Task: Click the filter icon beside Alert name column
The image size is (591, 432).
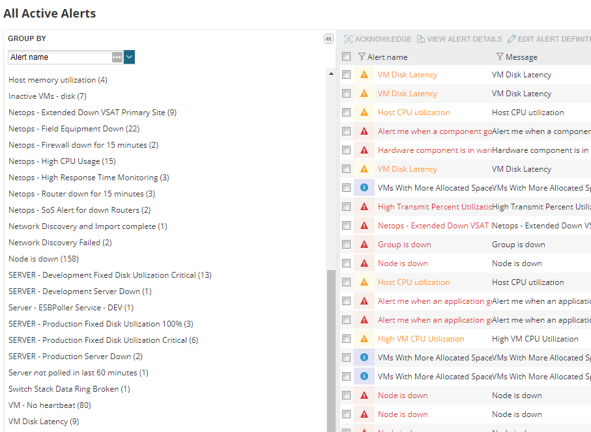Action: 362,57
